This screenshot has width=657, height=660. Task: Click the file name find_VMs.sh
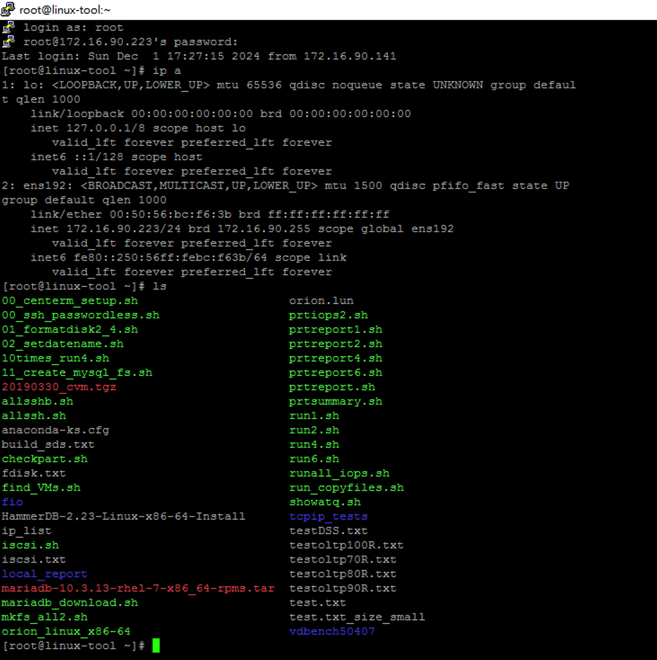coord(41,488)
